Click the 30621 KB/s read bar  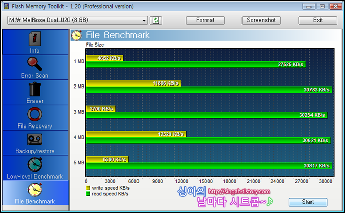[208, 140]
